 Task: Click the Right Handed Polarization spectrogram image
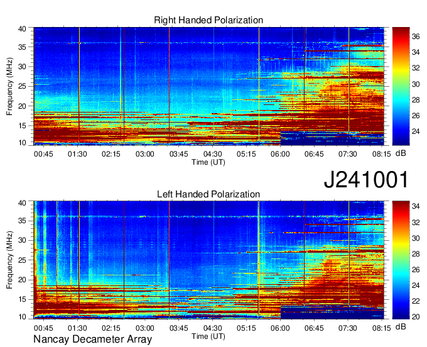click(x=209, y=86)
